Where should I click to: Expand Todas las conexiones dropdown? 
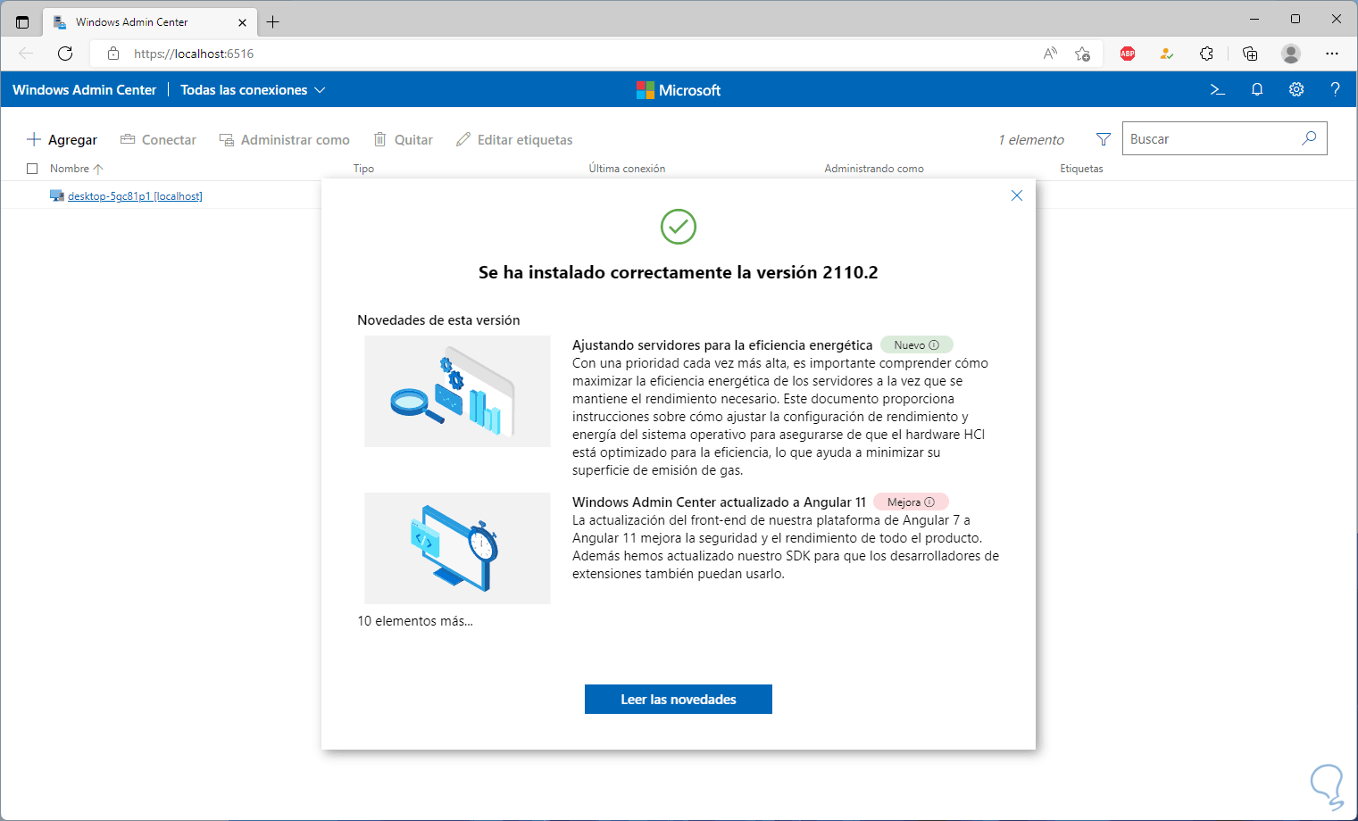pyautogui.click(x=253, y=90)
